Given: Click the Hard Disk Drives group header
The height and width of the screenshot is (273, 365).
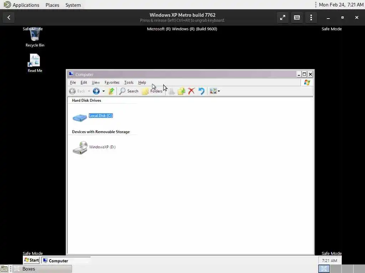Looking at the screenshot, I should pyautogui.click(x=86, y=100).
